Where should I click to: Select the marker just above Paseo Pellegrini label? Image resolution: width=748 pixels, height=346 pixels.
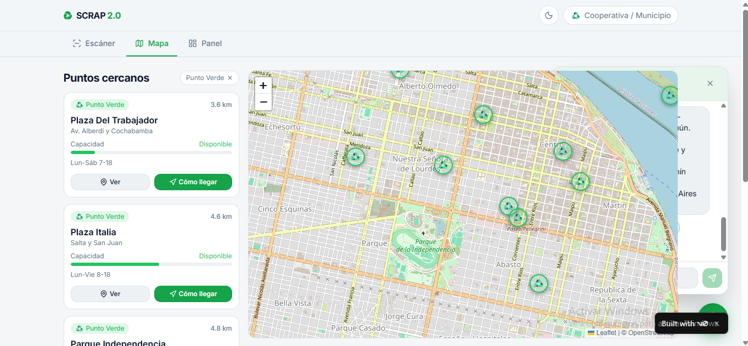518,217
